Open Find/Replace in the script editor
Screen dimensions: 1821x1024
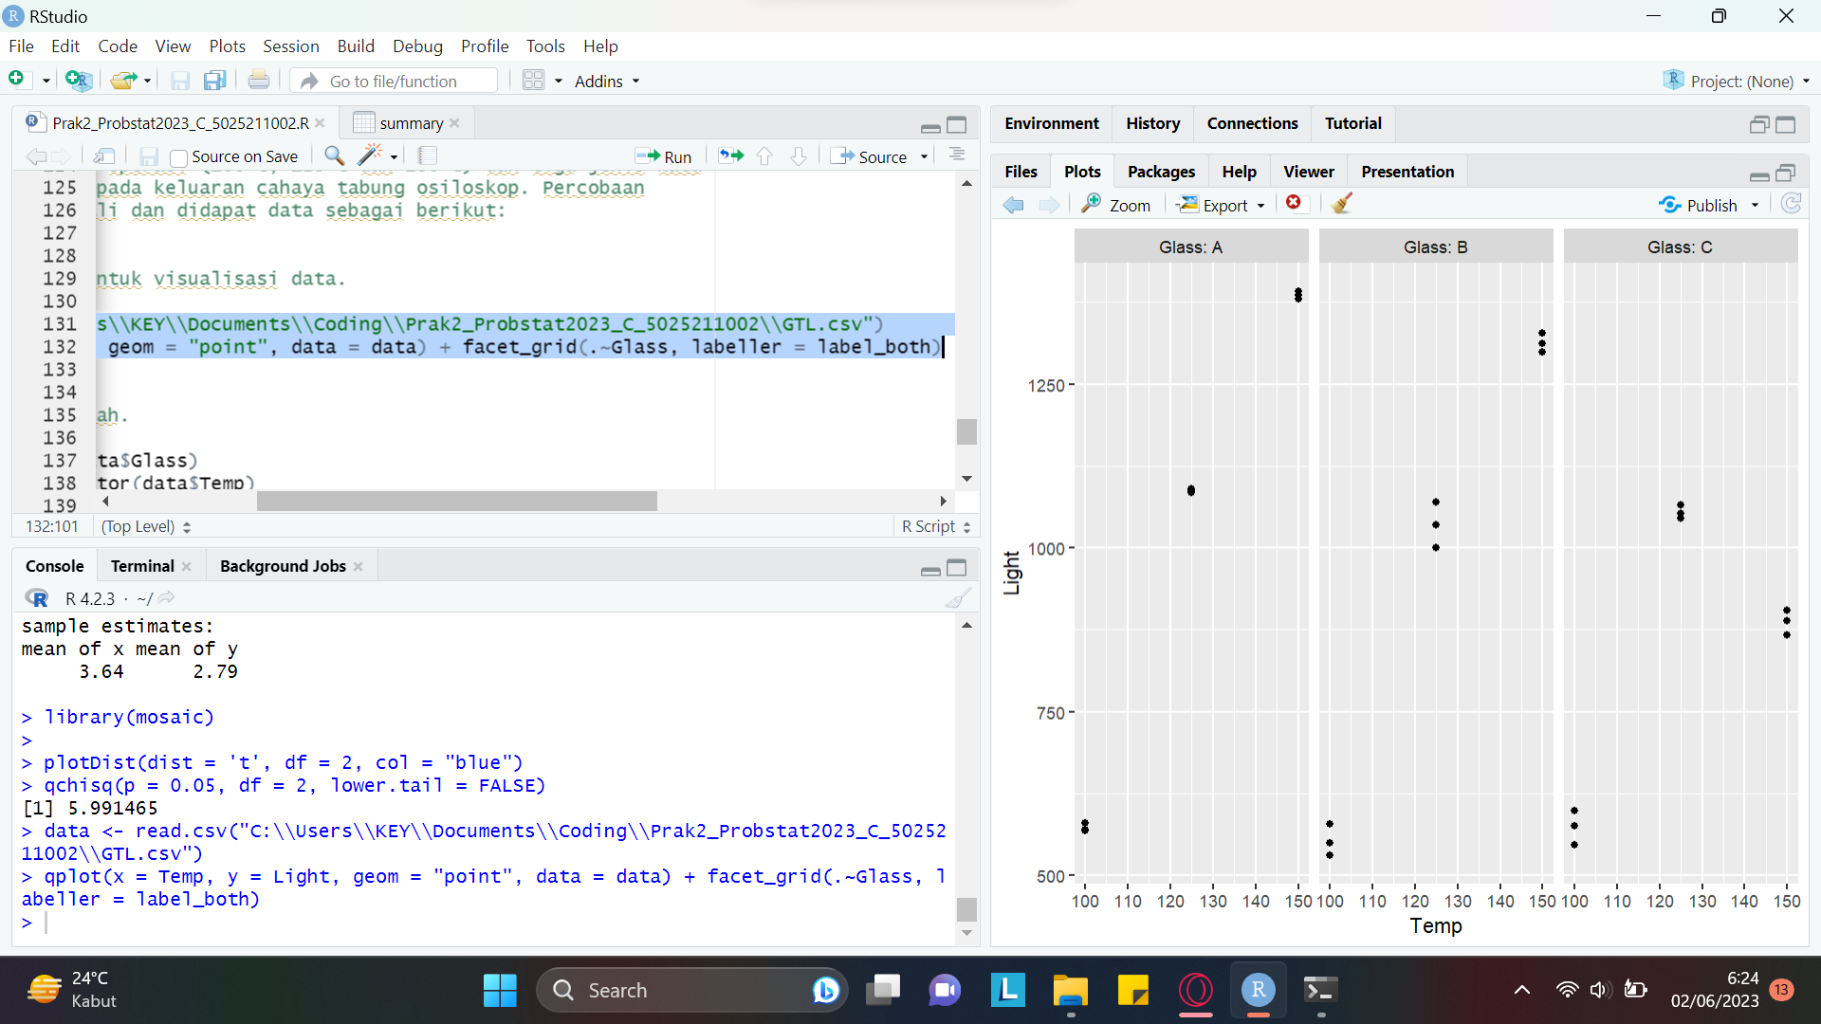333,155
